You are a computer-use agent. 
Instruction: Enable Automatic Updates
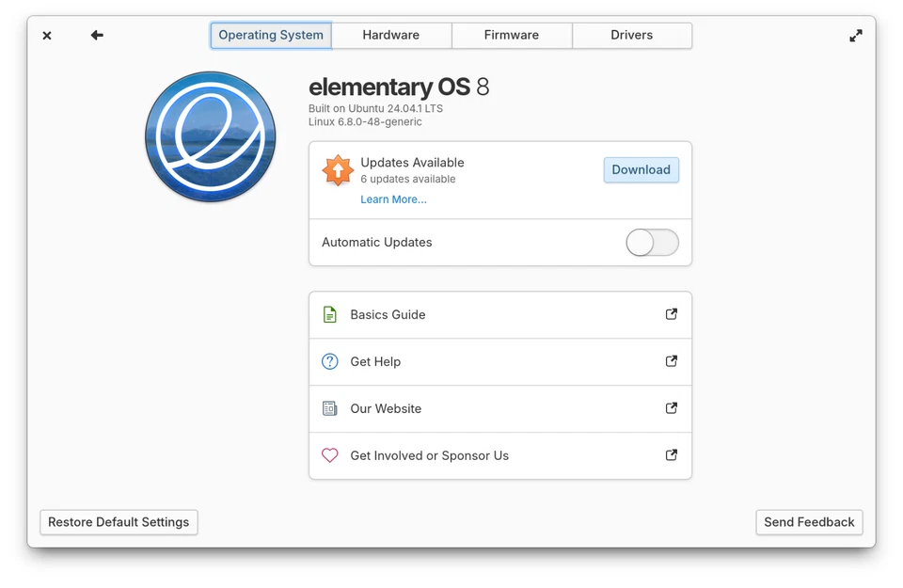point(652,242)
